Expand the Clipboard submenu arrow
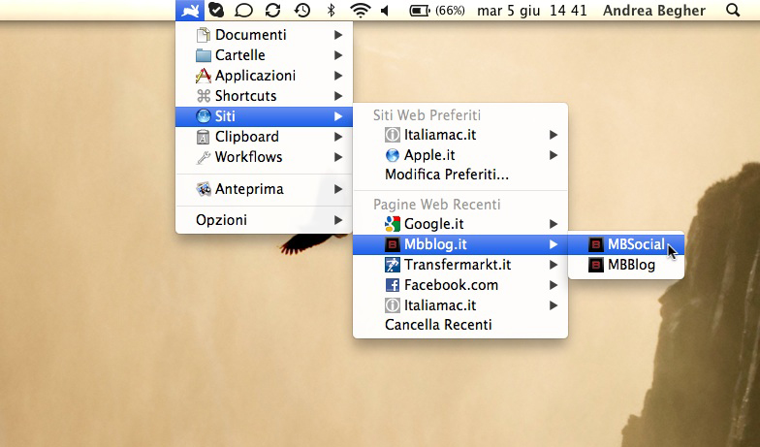The height and width of the screenshot is (447, 760). pos(338,137)
